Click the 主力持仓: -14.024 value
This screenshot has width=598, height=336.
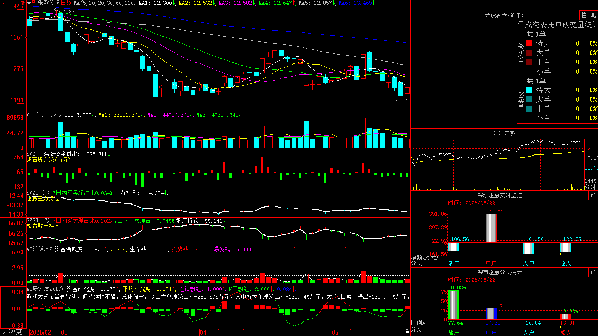[139, 193]
